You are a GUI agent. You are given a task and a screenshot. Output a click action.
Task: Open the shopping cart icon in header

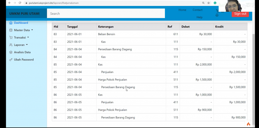tap(217, 11)
